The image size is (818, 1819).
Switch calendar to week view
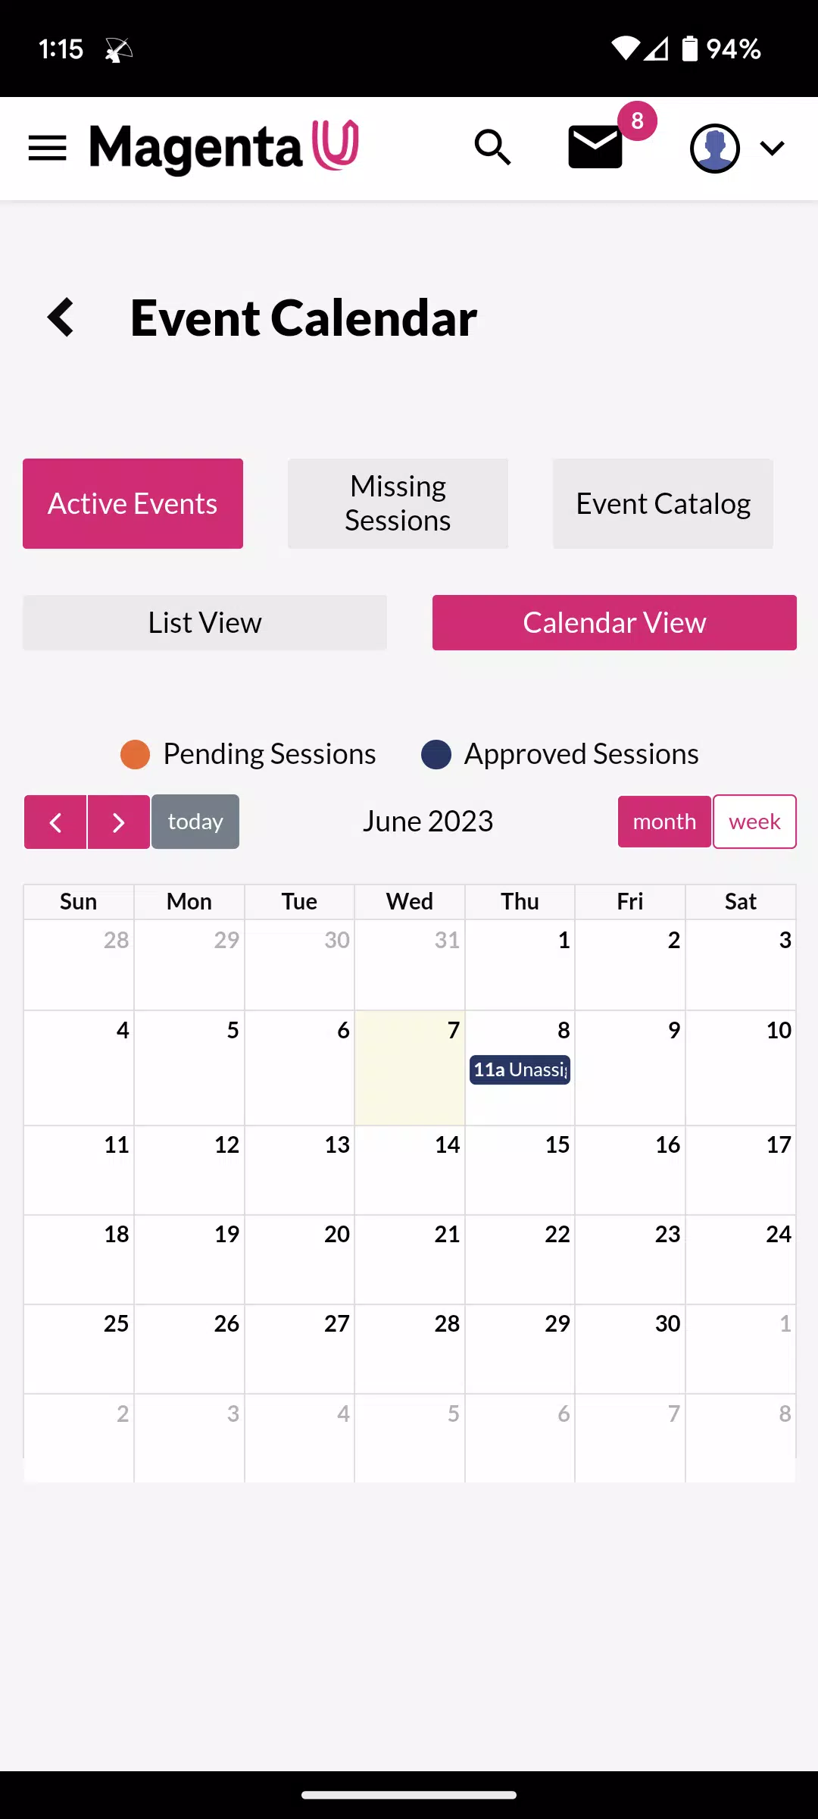point(754,822)
